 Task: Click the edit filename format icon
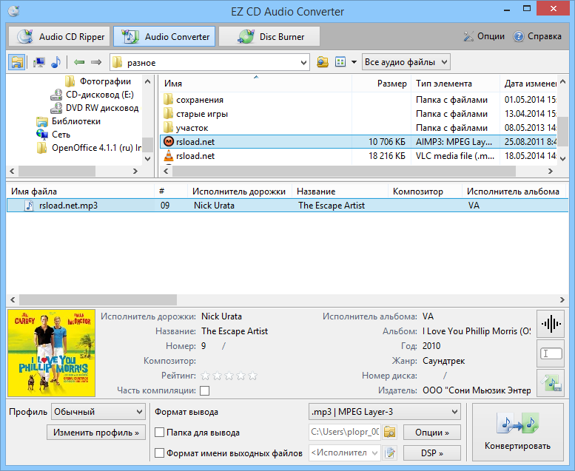tap(390, 453)
